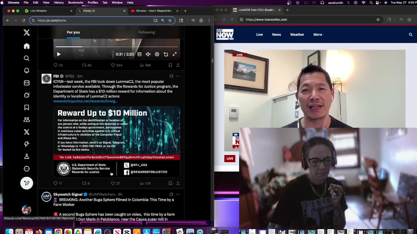View analytics for post with 38K views

(x=145, y=65)
